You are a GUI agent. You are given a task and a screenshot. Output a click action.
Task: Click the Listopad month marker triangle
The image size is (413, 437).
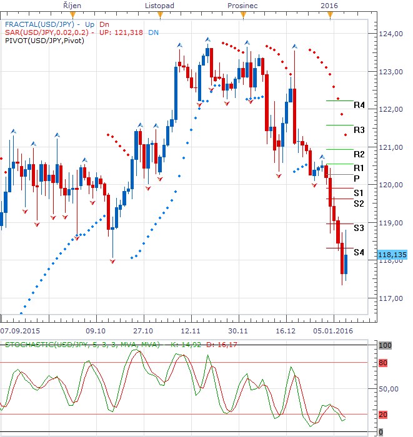point(160,16)
